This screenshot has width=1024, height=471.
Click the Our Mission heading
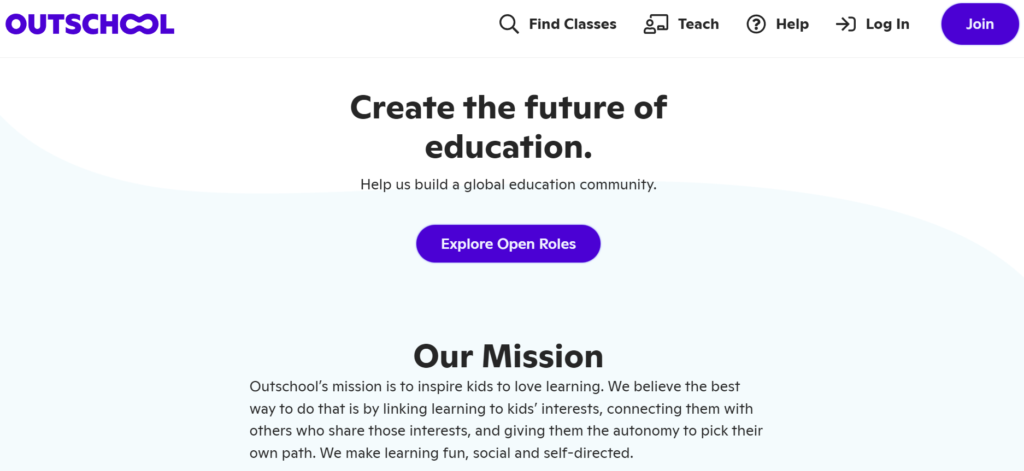[508, 356]
